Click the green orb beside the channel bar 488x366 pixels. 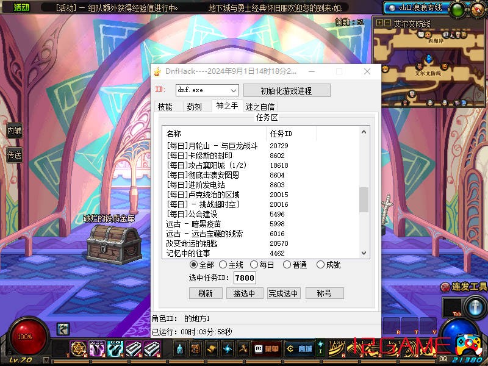457,10
